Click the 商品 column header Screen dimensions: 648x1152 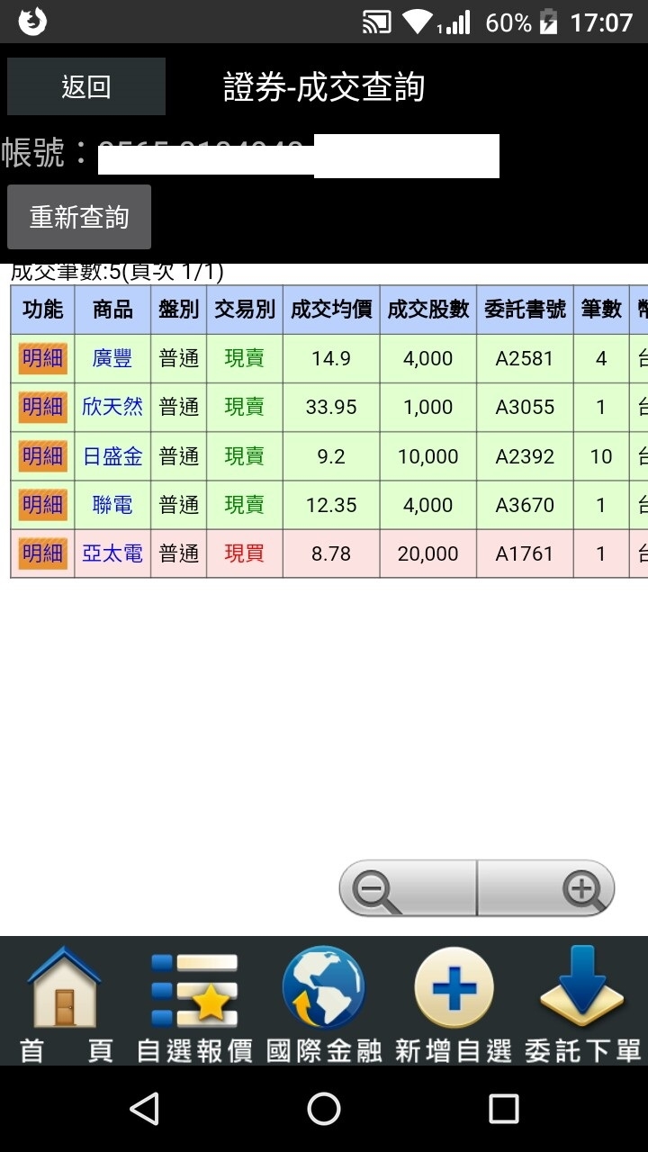[112, 310]
